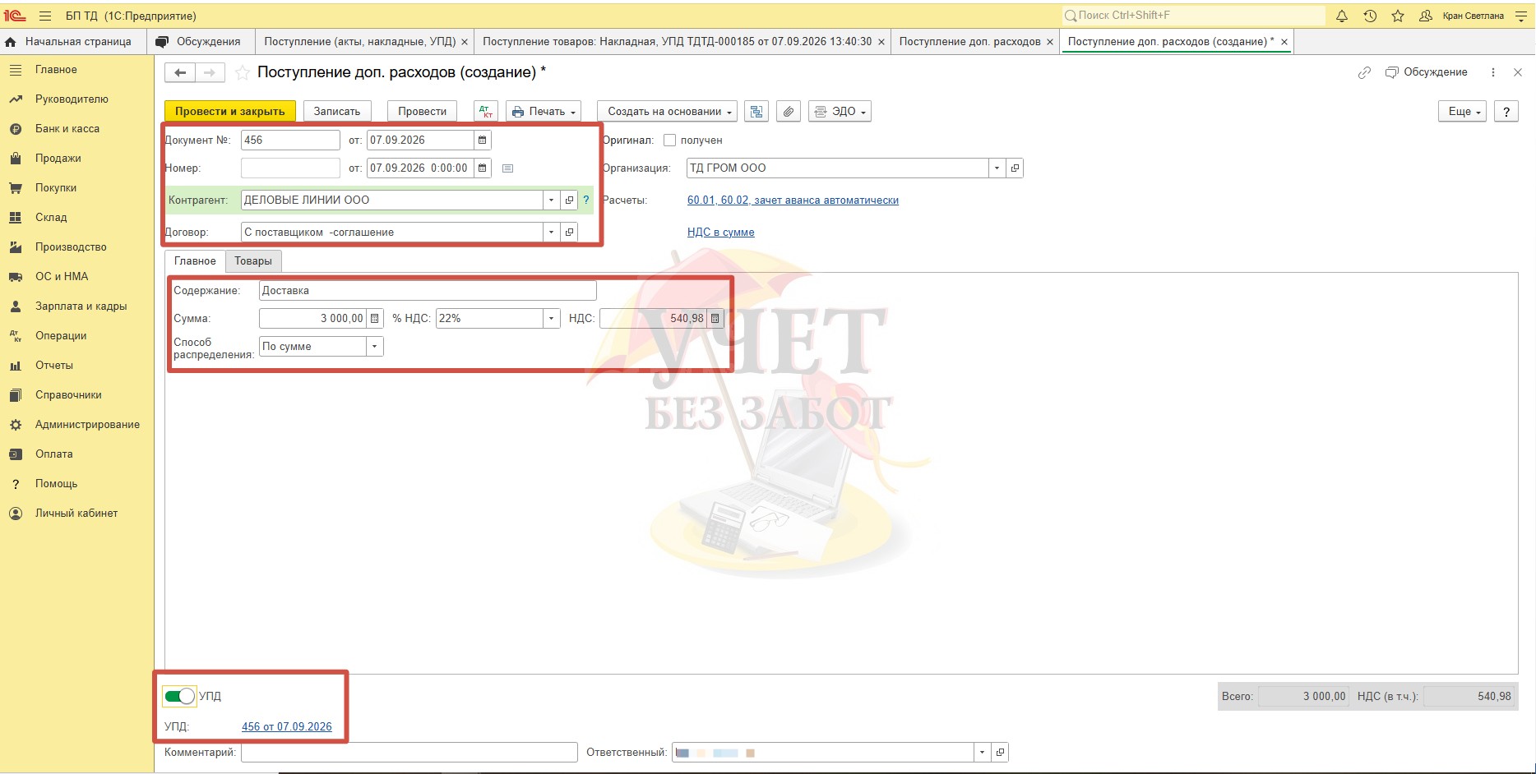Click the back navigation arrow button
Image resolution: width=1536 pixels, height=774 pixels.
tap(180, 72)
